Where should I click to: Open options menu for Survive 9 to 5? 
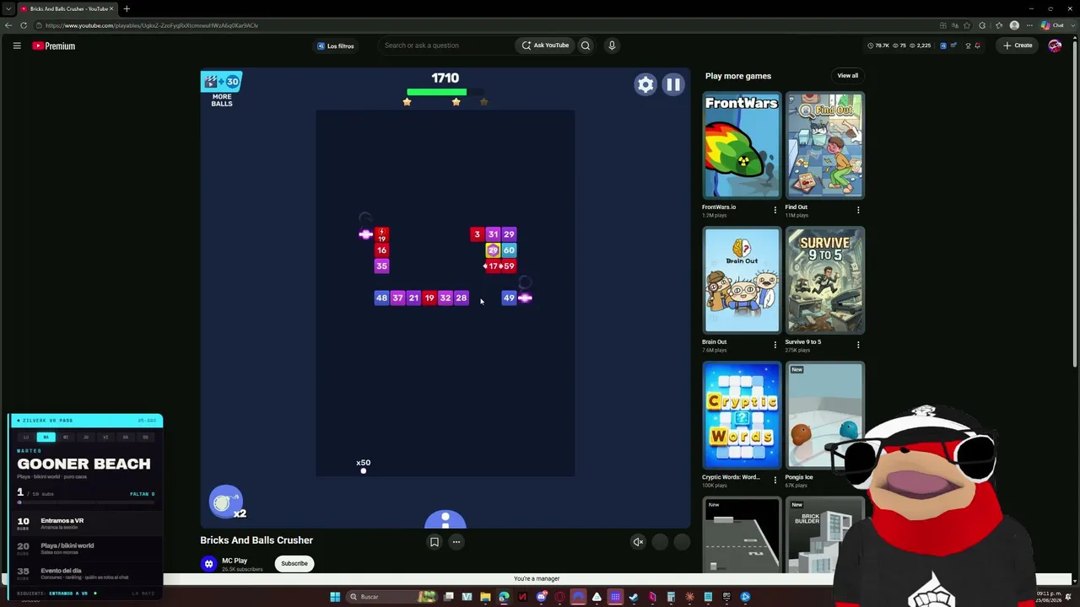click(858, 345)
